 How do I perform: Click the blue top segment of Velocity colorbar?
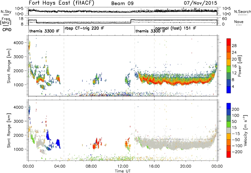coord(229,106)
